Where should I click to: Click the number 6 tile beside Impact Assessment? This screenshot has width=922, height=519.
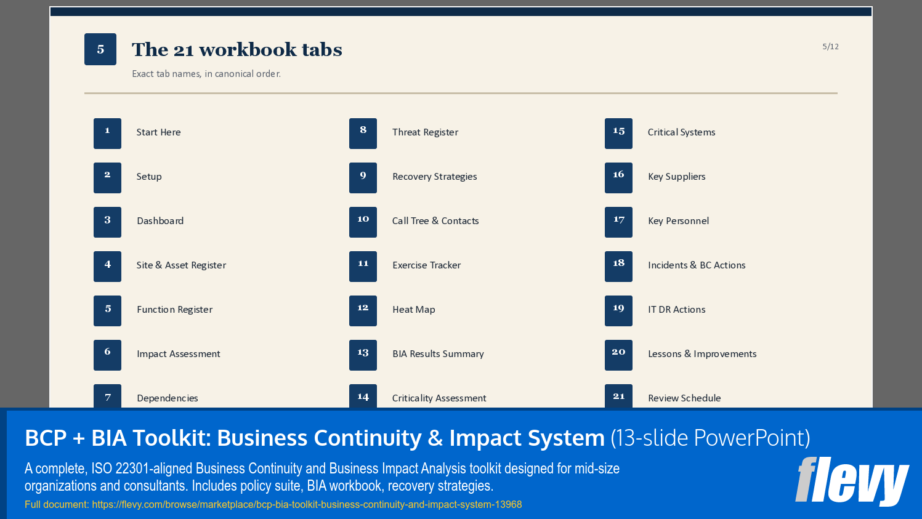(x=107, y=355)
